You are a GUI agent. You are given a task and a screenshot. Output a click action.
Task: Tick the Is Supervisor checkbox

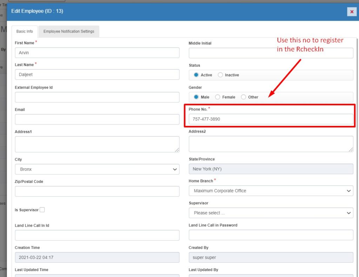click(42, 210)
